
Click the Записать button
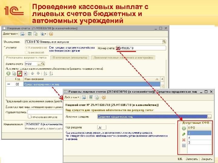coord(192,159)
